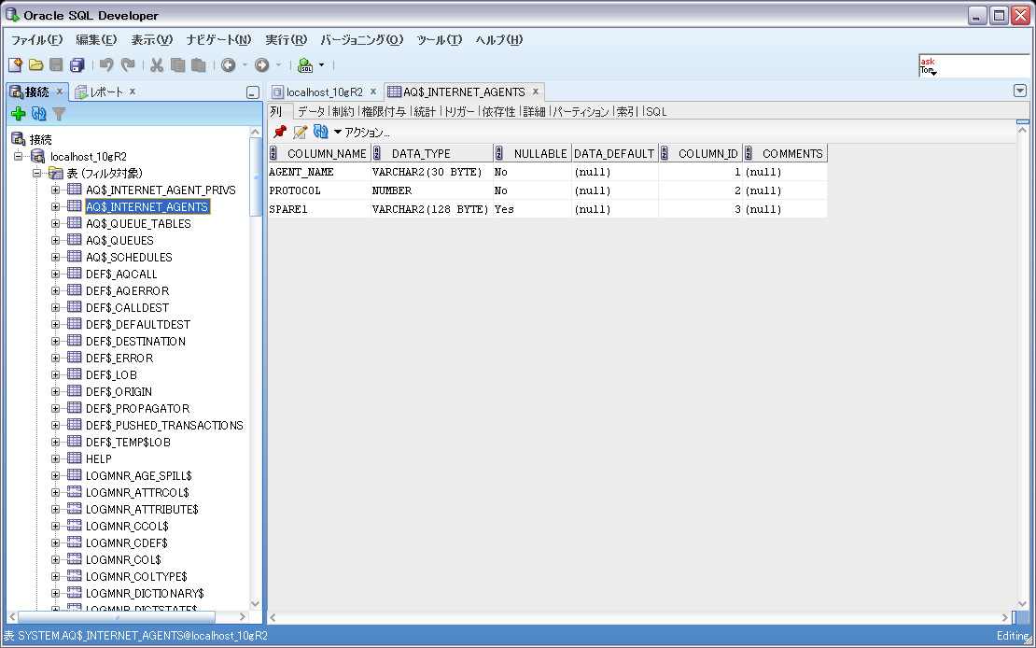Click sort icon in DATA_TYPE header
The image size is (1036, 648).
pos(377,153)
